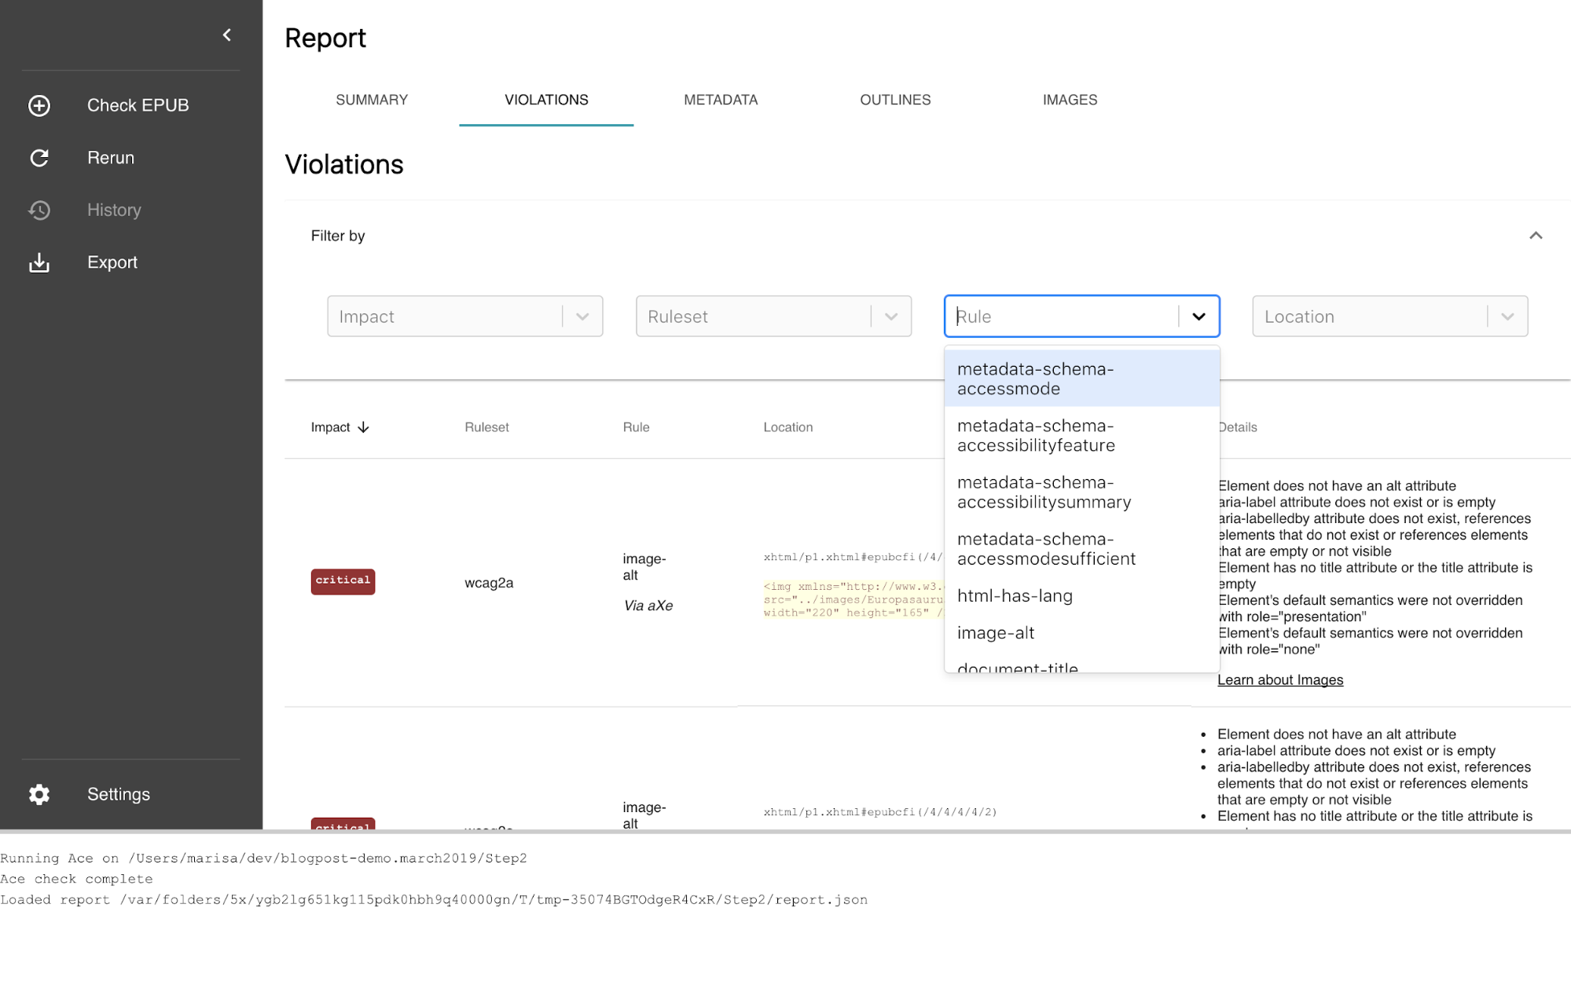
Task: Pick image-alt from the rule list
Action: coord(1081,632)
